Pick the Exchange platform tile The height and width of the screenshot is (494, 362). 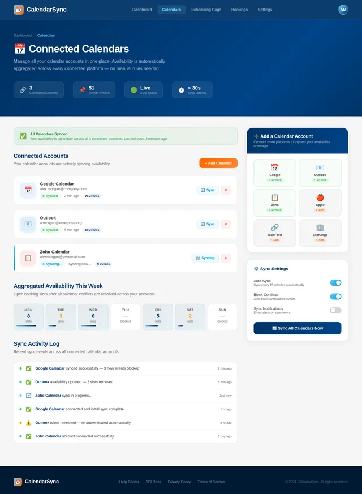(x=320, y=233)
